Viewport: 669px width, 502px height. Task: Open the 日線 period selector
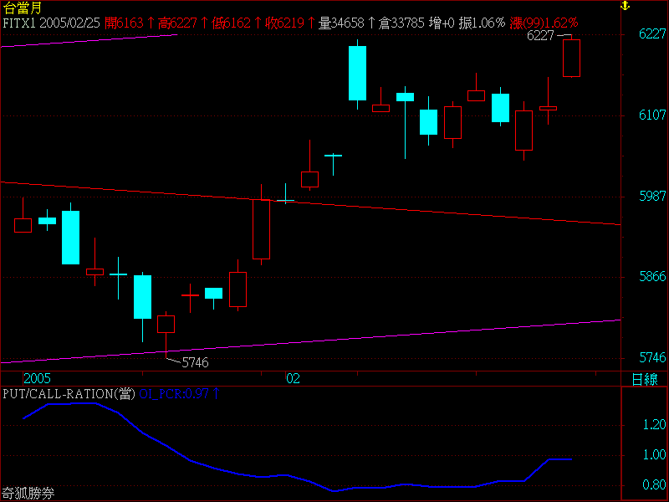click(644, 379)
